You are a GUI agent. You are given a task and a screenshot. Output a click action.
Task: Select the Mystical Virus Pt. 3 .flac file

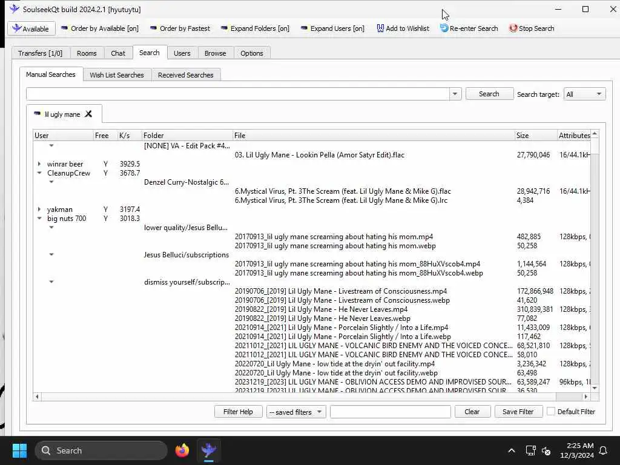(x=343, y=191)
